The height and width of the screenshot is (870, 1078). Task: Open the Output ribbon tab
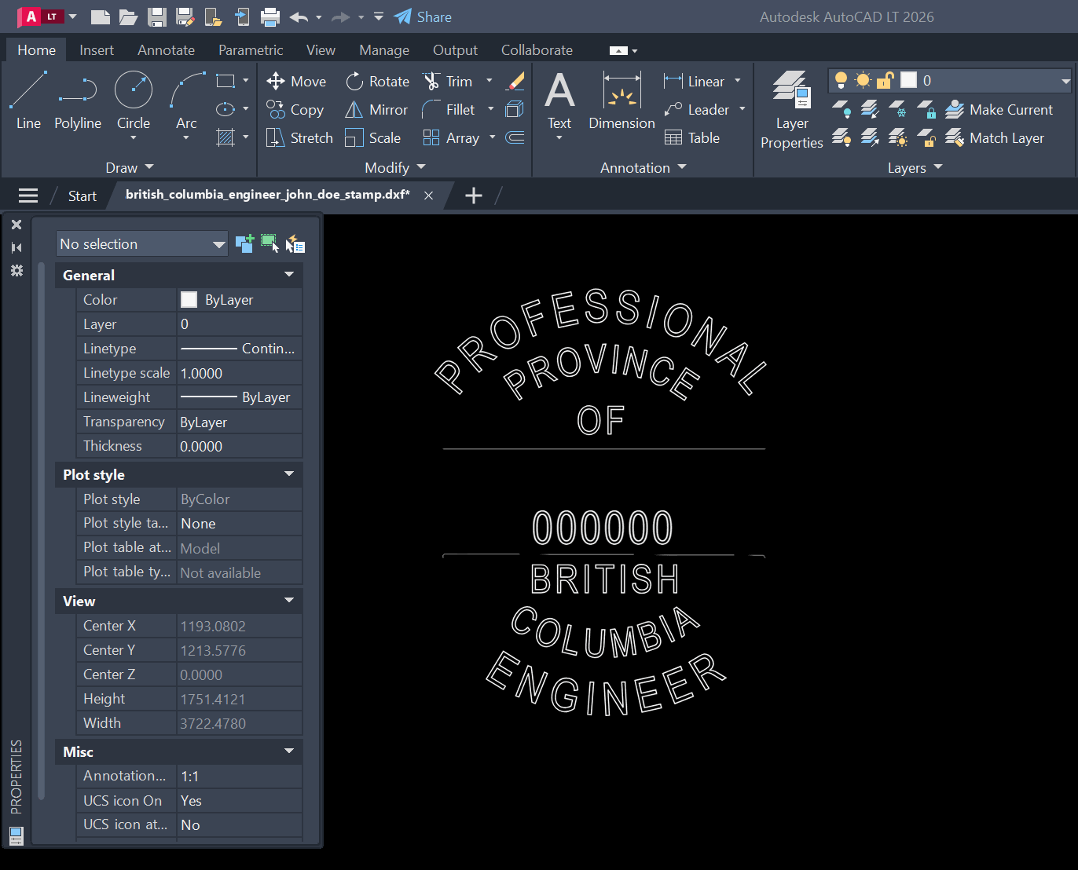tap(455, 49)
